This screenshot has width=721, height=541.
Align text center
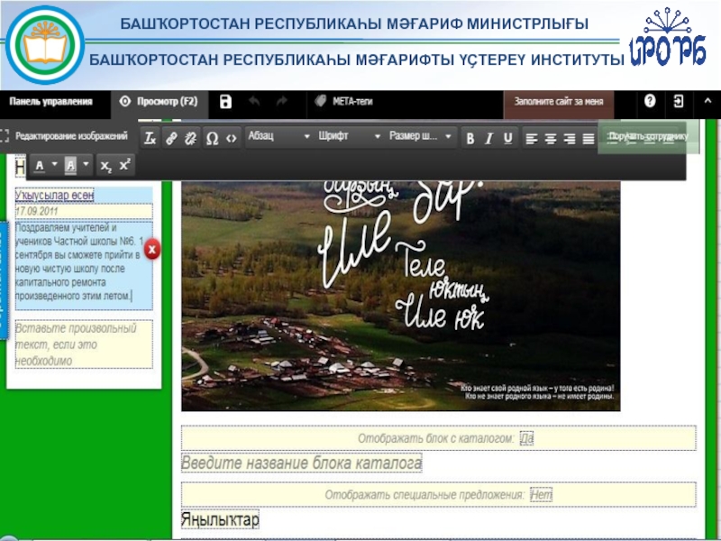(x=551, y=138)
